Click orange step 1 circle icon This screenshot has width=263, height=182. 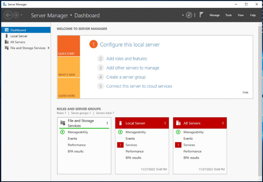pos(93,44)
